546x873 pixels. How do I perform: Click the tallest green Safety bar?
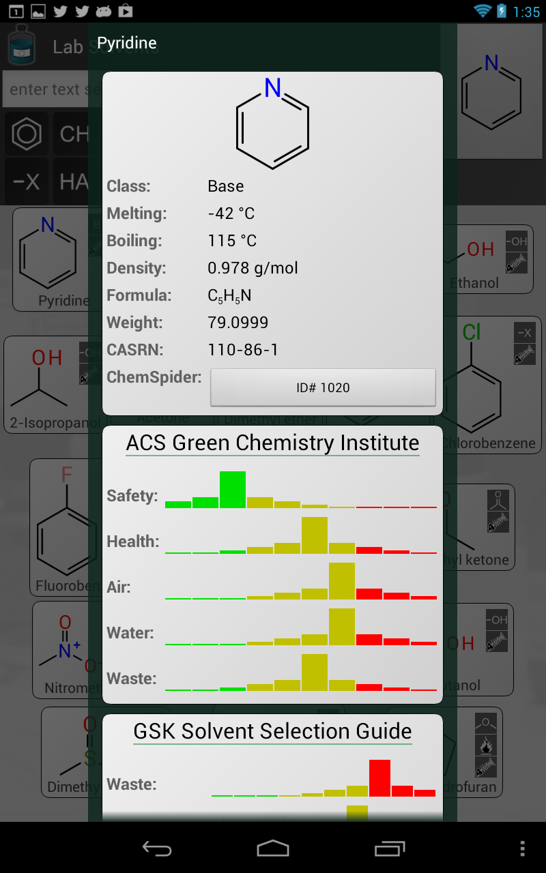[x=232, y=489]
